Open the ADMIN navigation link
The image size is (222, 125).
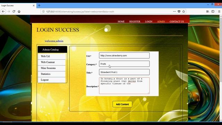(161, 22)
